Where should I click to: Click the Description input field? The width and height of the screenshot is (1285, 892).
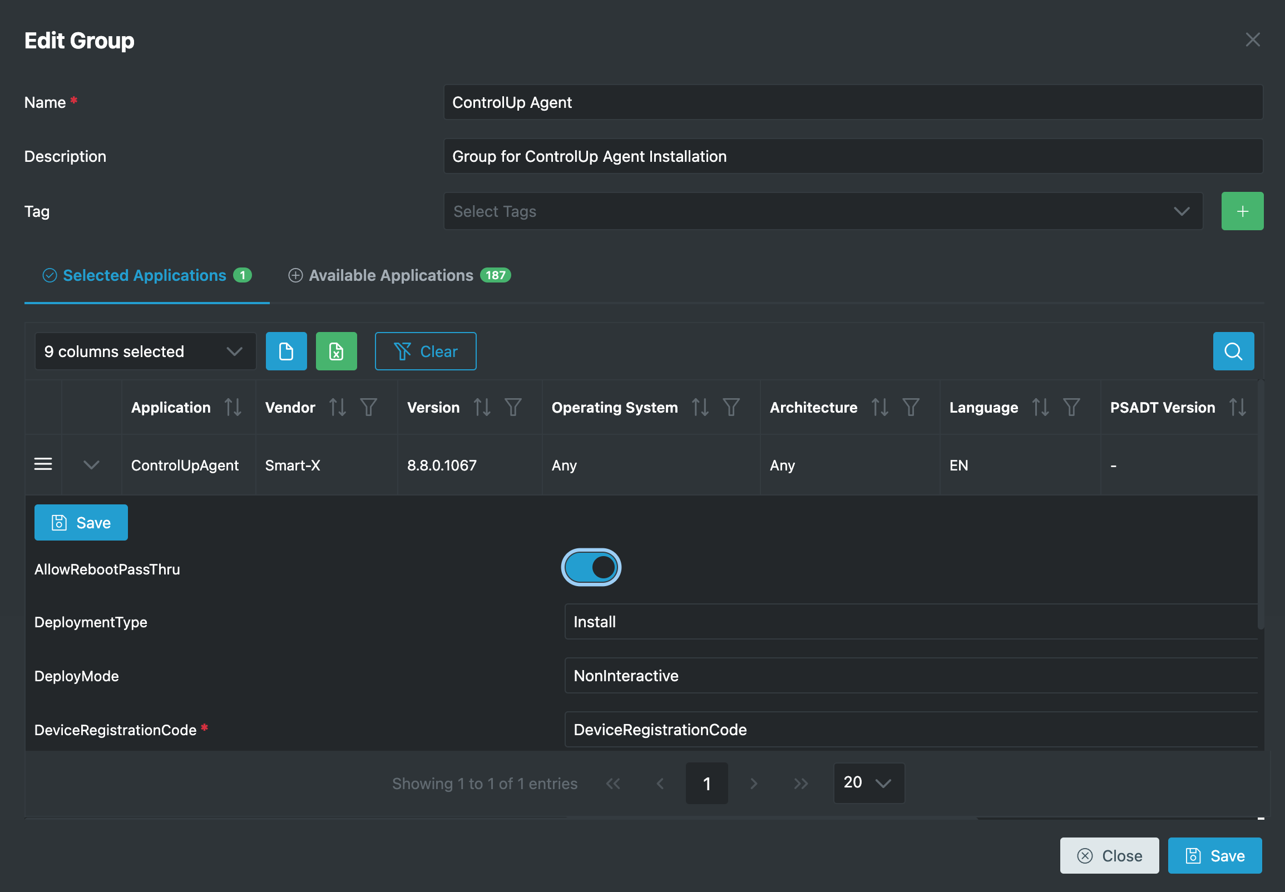point(853,156)
